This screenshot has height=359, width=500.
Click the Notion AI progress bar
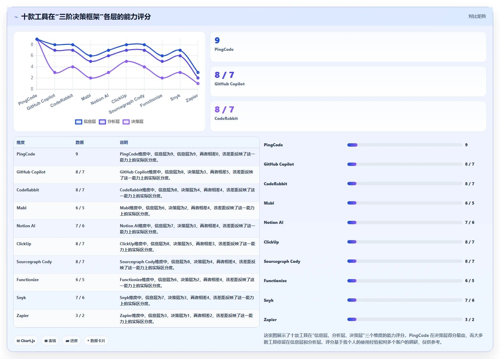[x=405, y=223]
